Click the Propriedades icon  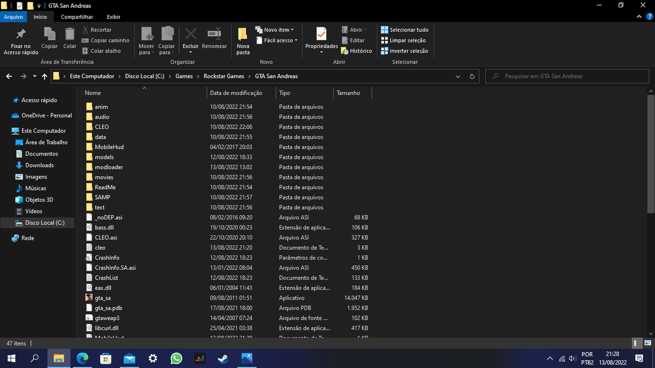321,35
